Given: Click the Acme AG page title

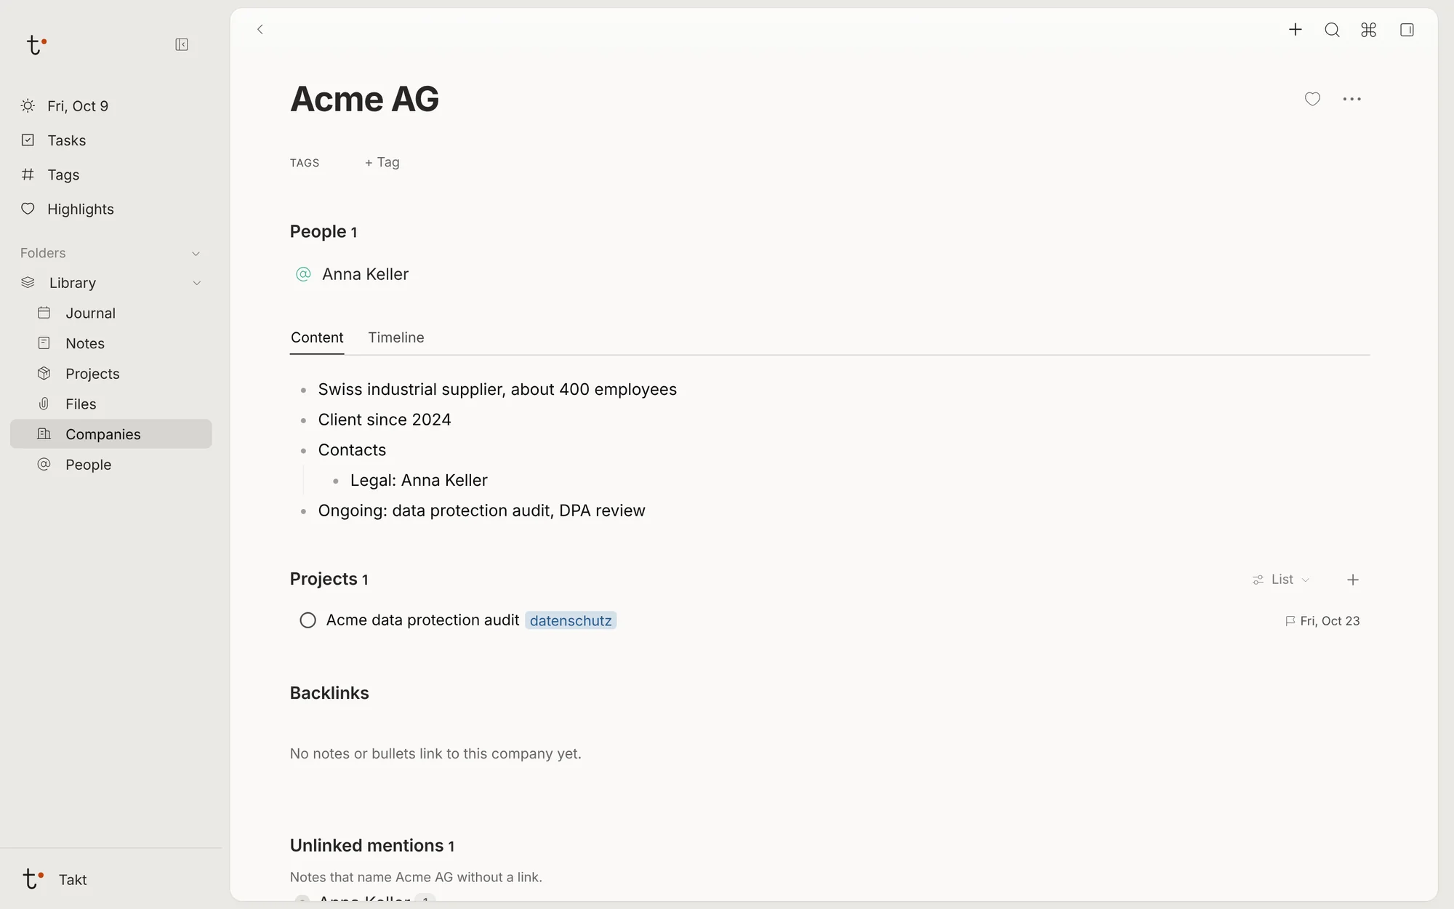Looking at the screenshot, I should coord(364,99).
